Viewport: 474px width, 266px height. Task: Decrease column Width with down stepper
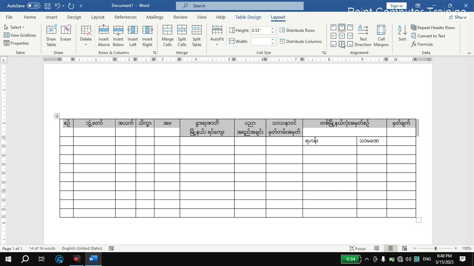click(273, 43)
